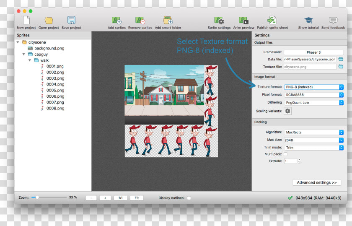The image size is (352, 226).
Task: Choose Framework Phaser 3 selector
Action: 313,52
